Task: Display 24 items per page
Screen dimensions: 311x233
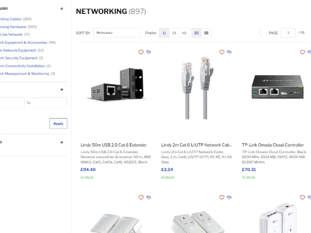Action: (x=174, y=33)
